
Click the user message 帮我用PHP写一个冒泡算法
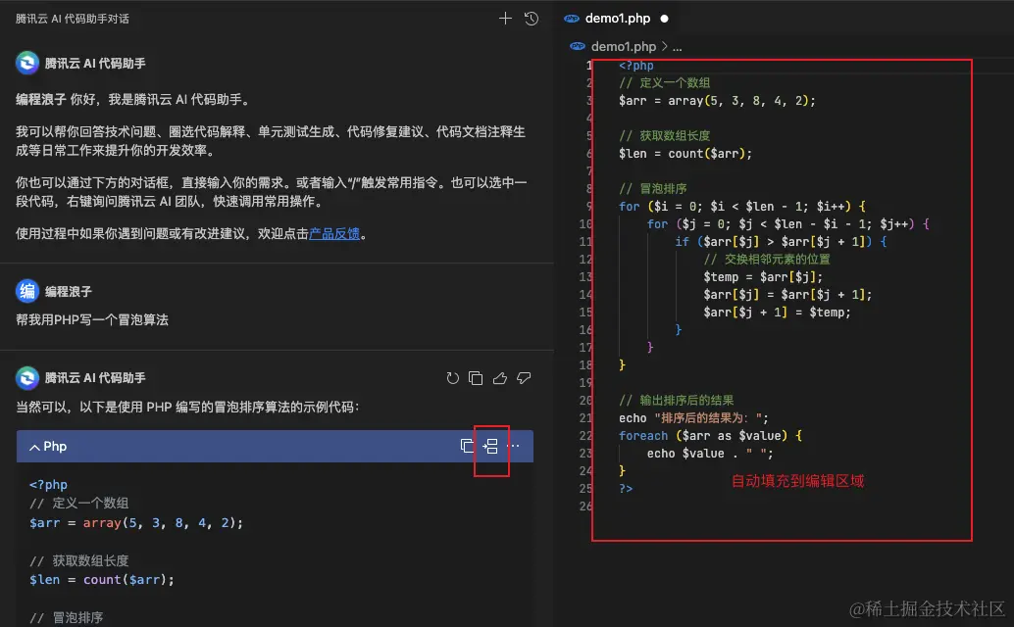tap(92, 319)
